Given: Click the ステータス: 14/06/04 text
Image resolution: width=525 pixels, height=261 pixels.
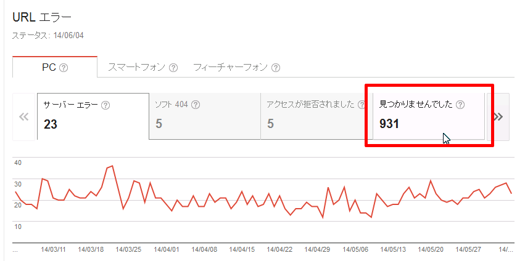Looking at the screenshot, I should pyautogui.click(x=48, y=36).
